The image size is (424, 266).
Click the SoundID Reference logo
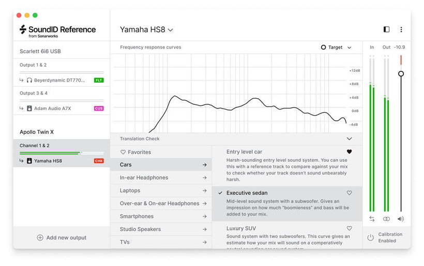[x=57, y=32]
